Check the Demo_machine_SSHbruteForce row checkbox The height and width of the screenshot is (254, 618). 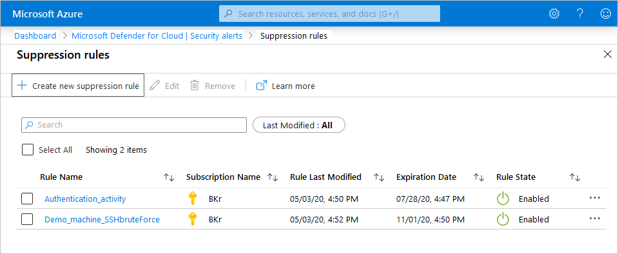[27, 219]
